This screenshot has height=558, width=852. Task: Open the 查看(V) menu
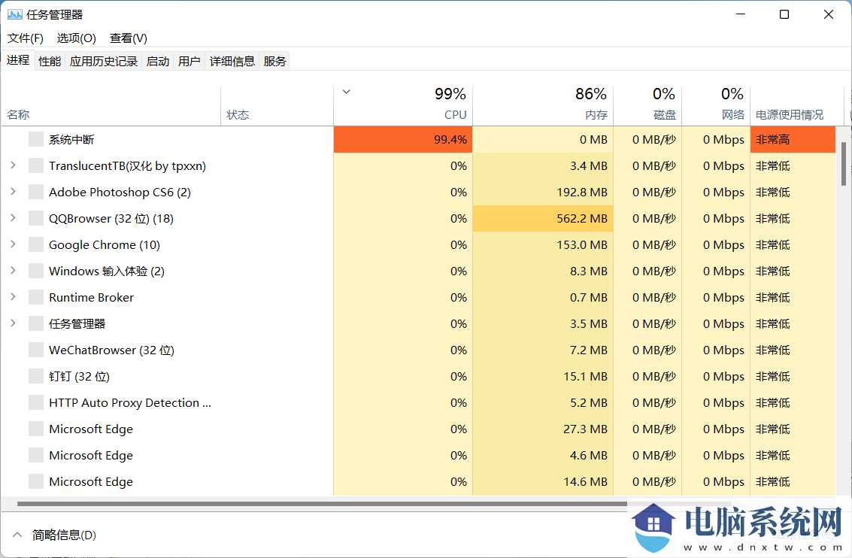click(x=126, y=38)
